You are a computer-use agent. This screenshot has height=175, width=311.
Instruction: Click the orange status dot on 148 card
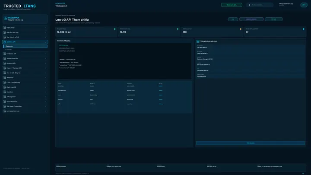(x=241, y=29)
